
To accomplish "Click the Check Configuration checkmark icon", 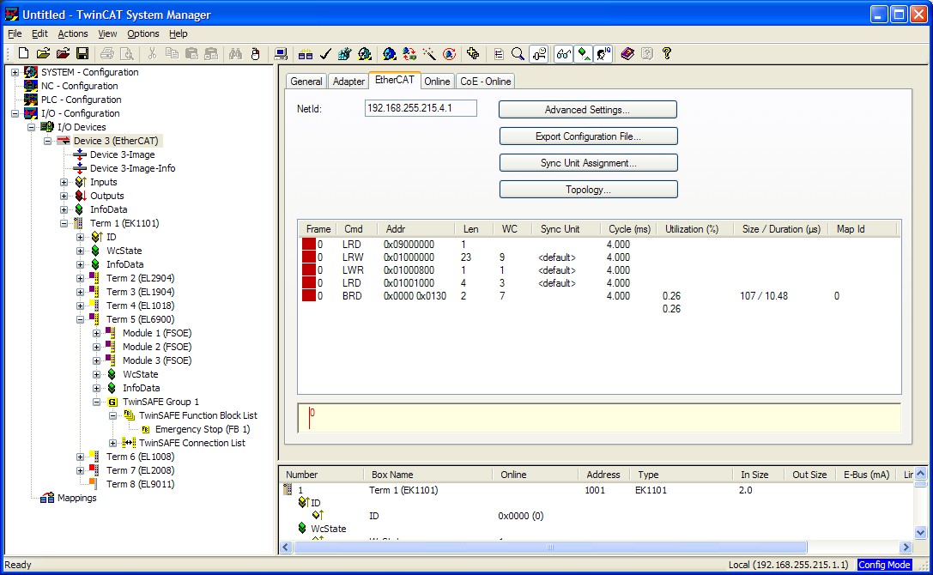I will (325, 53).
